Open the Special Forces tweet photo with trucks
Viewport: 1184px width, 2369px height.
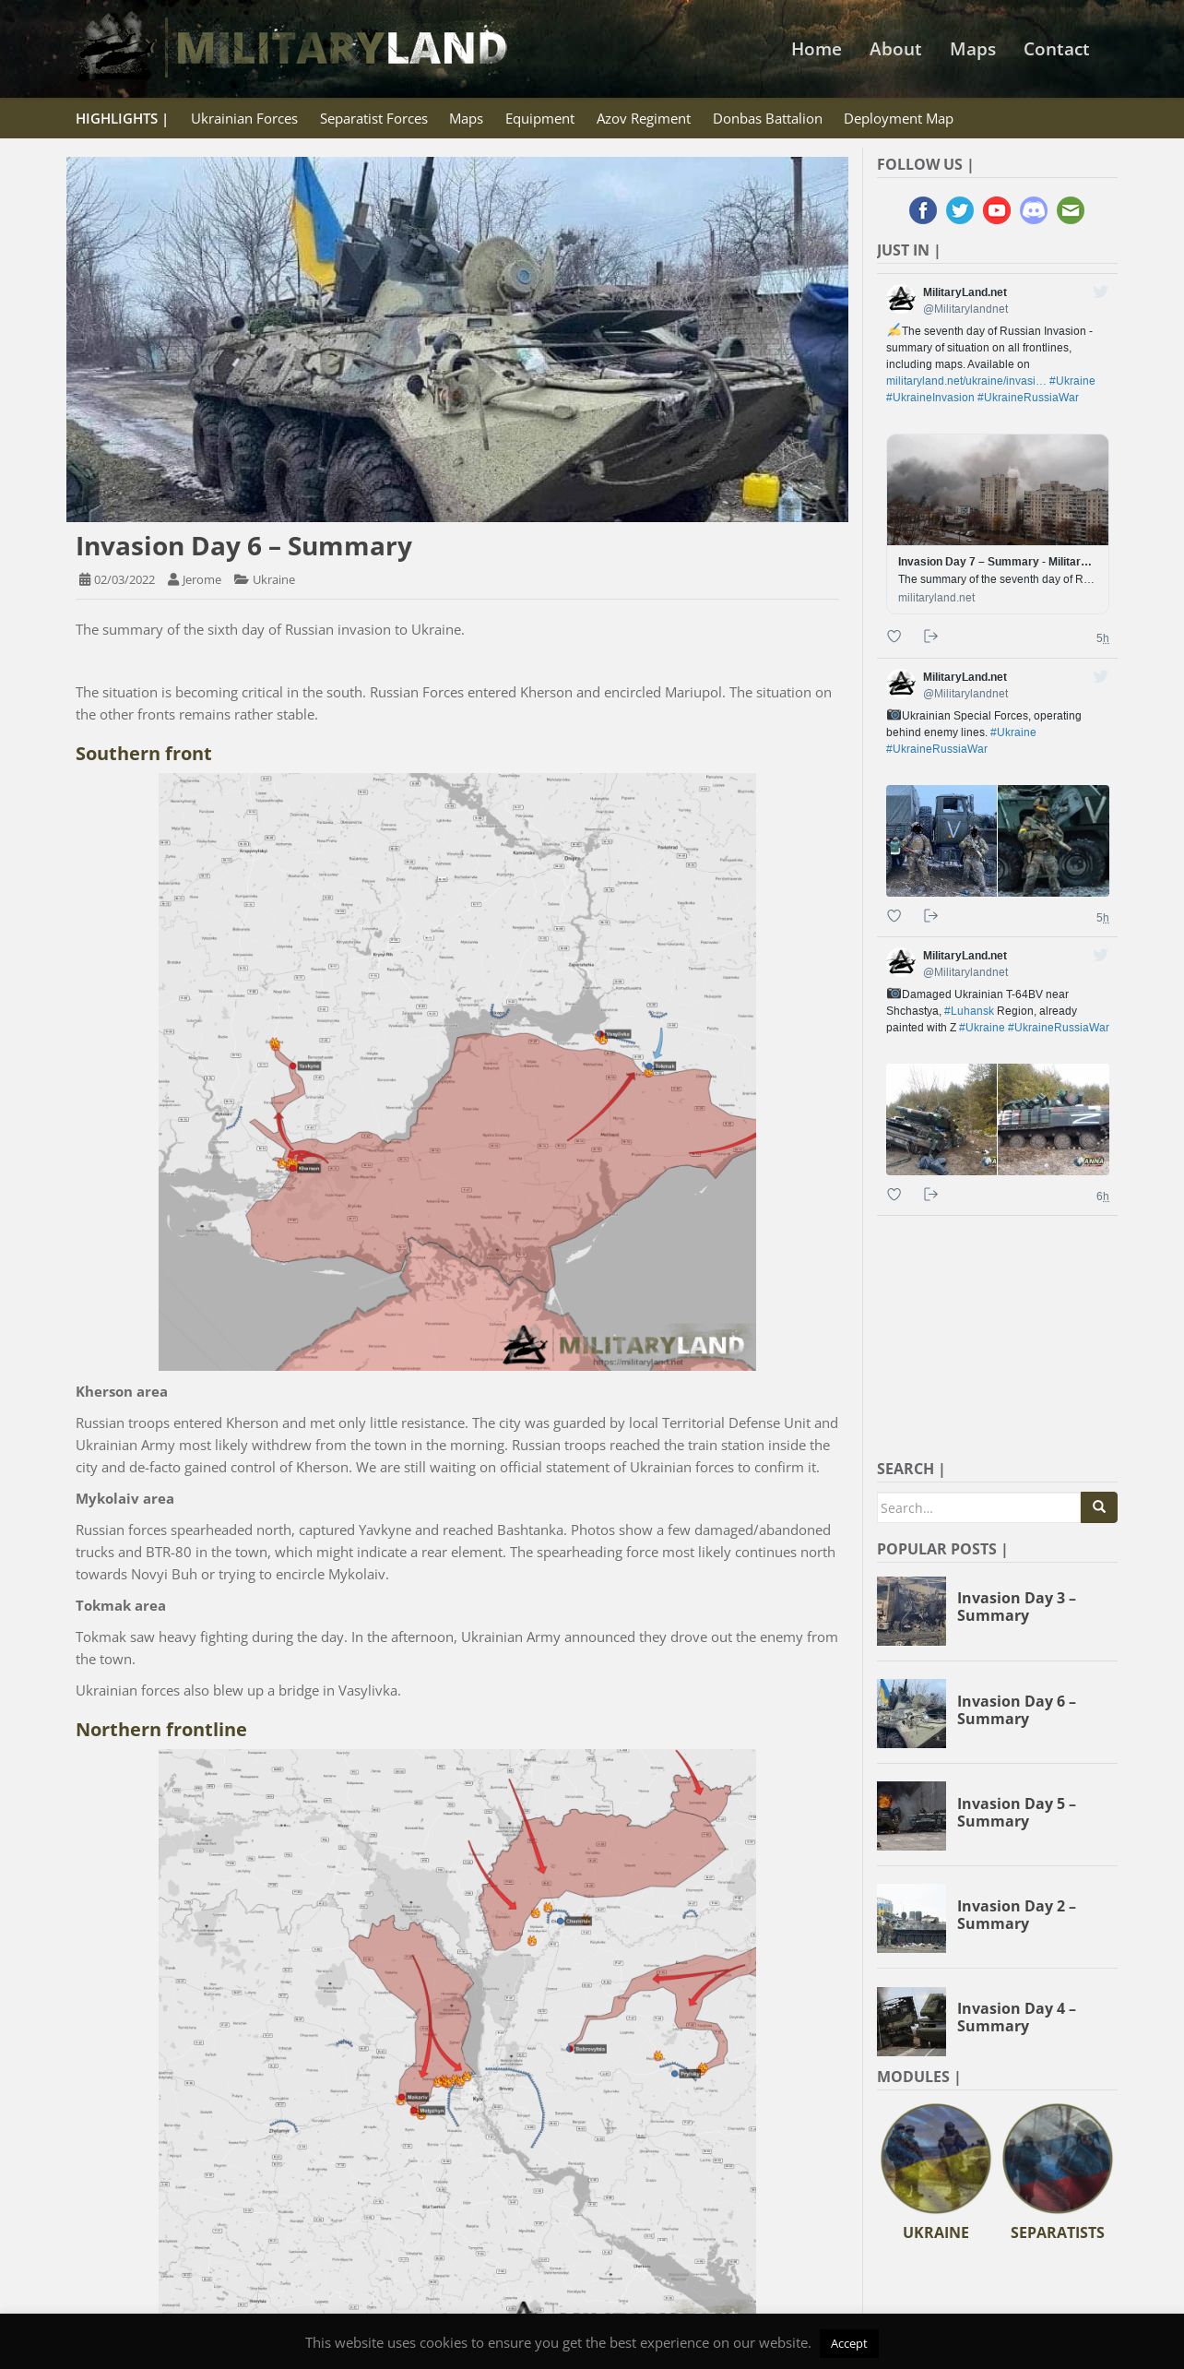pyautogui.click(x=941, y=840)
